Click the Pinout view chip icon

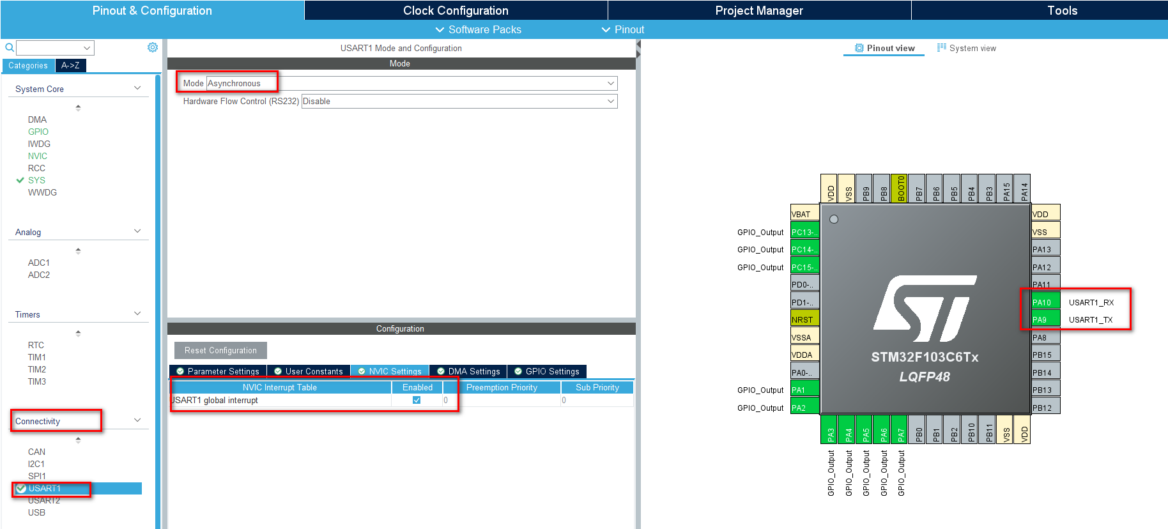(859, 48)
